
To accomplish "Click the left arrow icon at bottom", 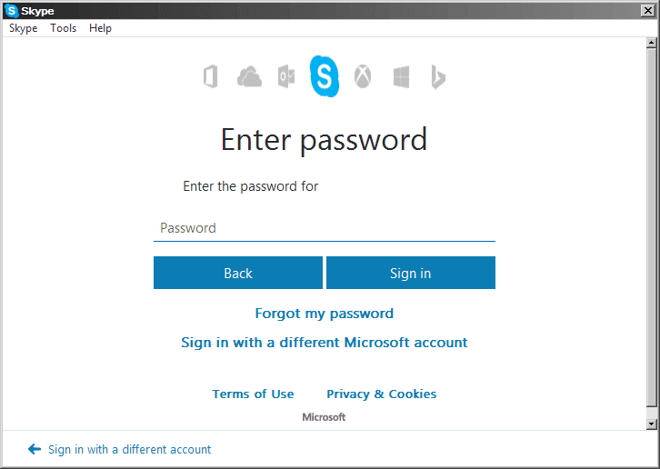I will coord(35,449).
